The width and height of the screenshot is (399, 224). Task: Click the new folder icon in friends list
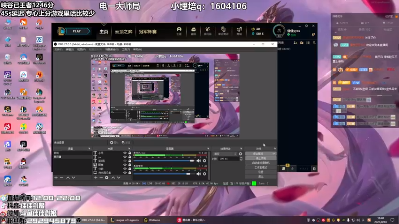302,43
